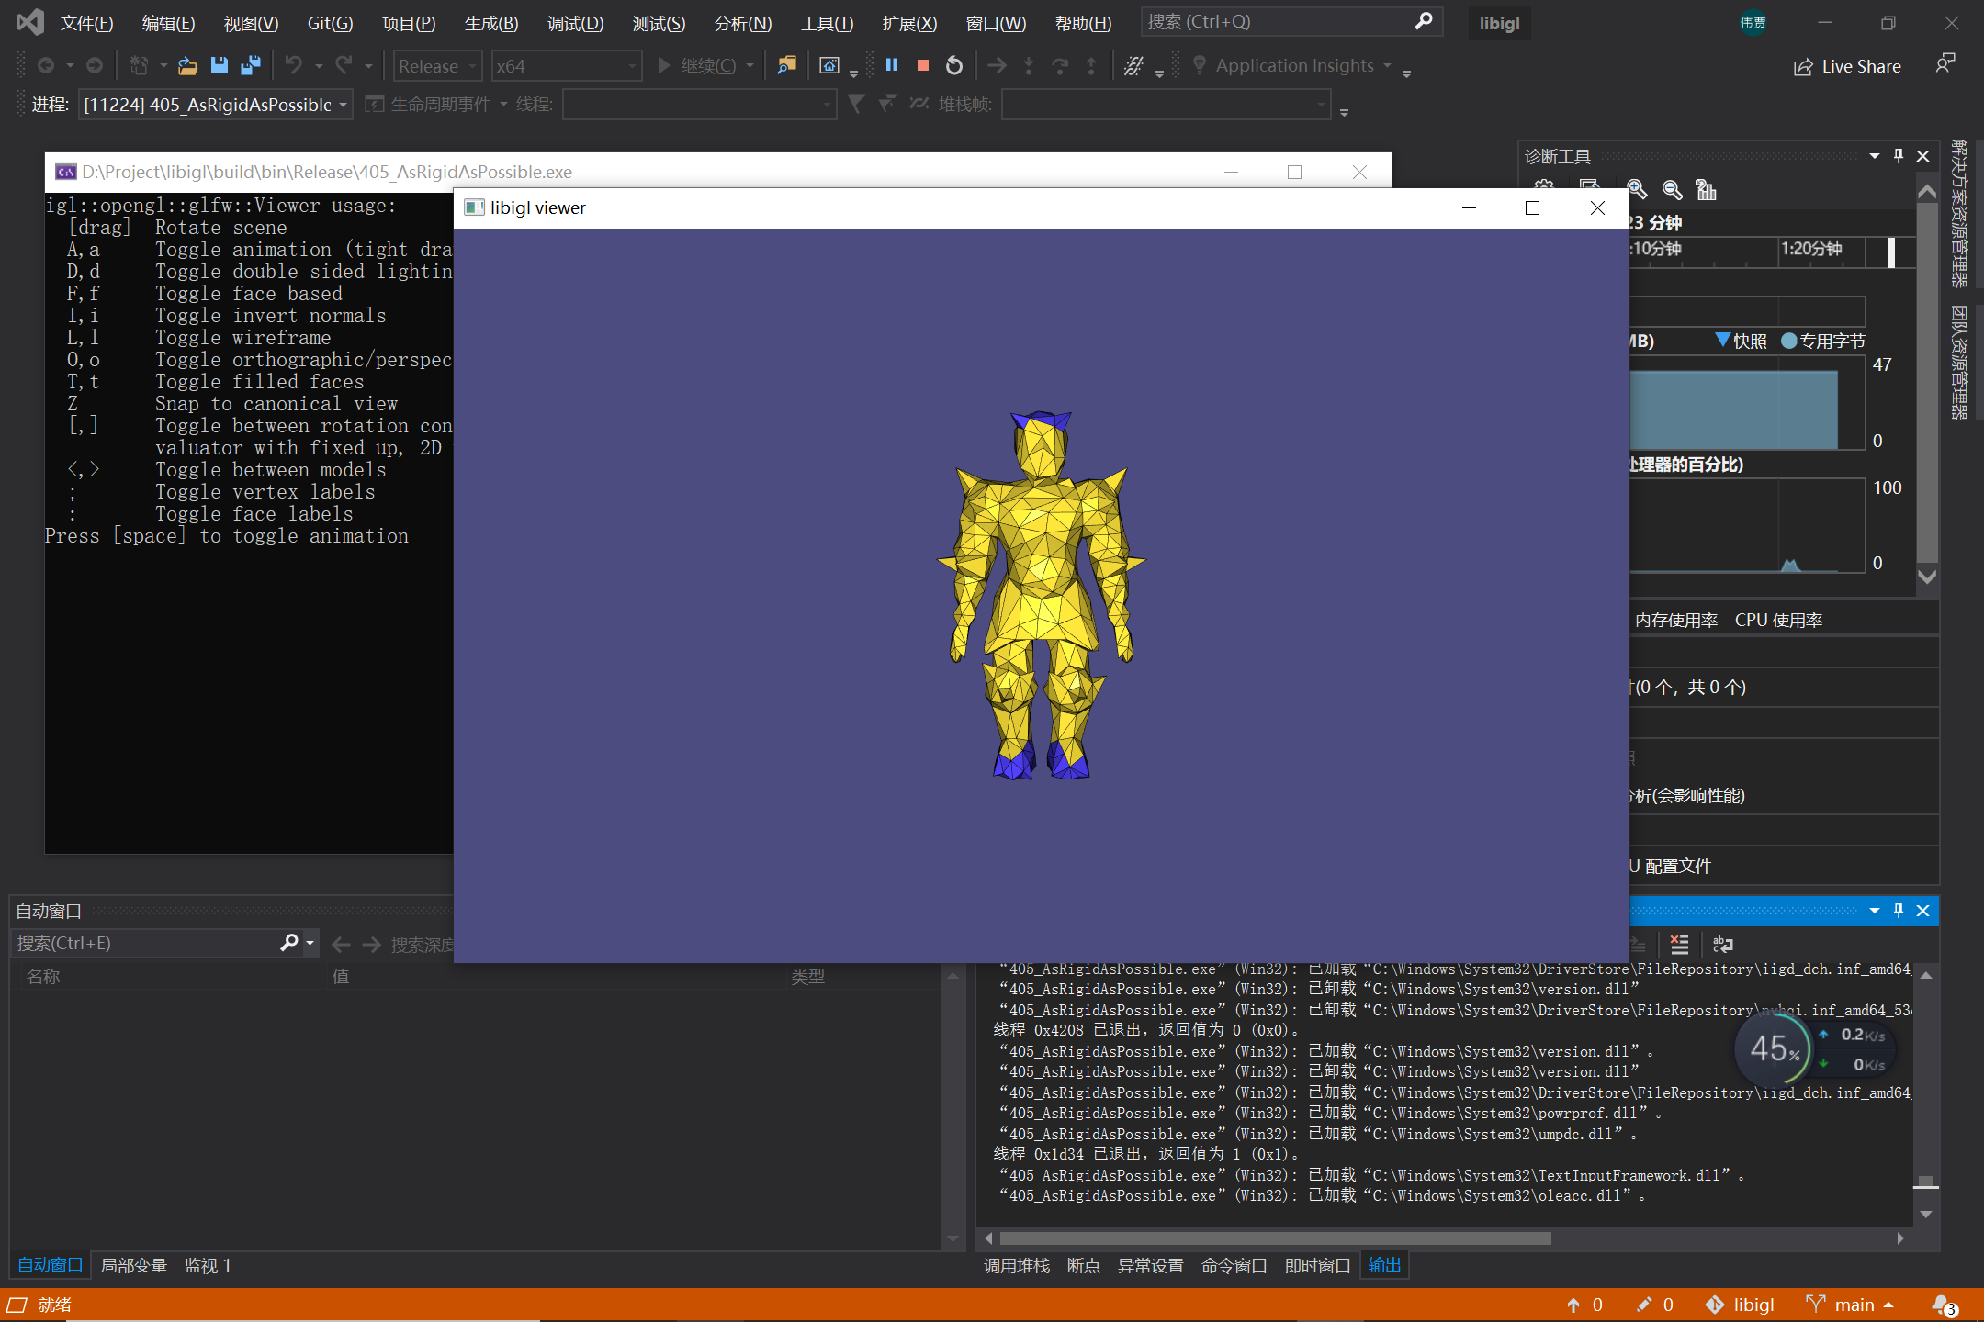1984x1322 pixels.
Task: Pause debugging with Break All button
Action: pyautogui.click(x=891, y=65)
